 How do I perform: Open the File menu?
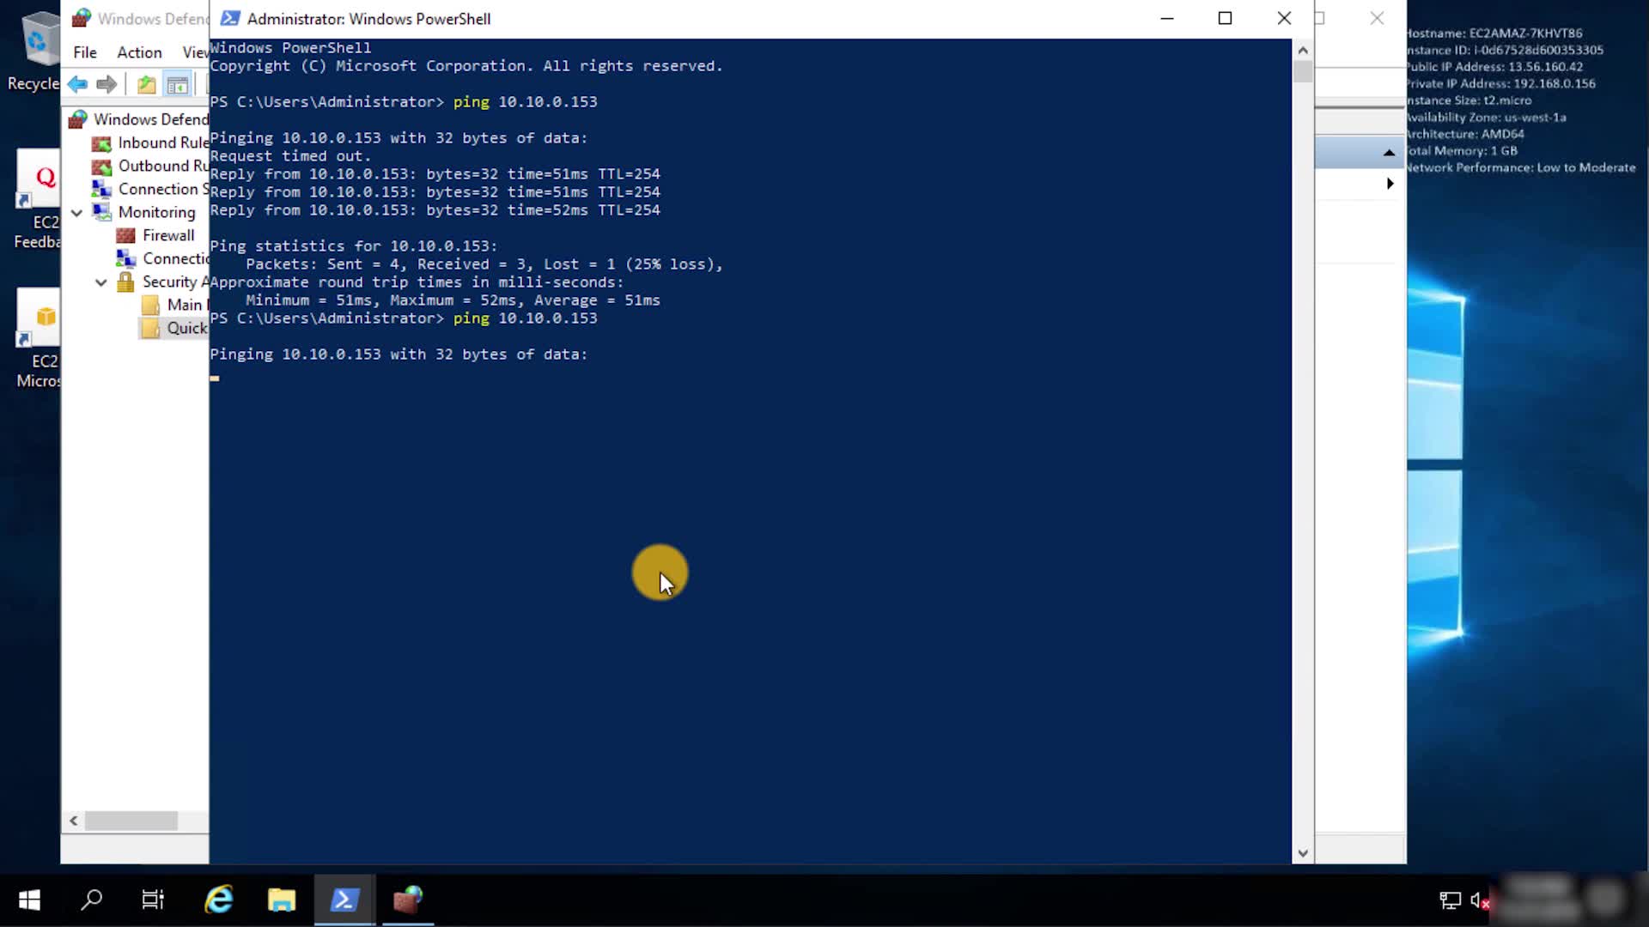[x=85, y=52]
